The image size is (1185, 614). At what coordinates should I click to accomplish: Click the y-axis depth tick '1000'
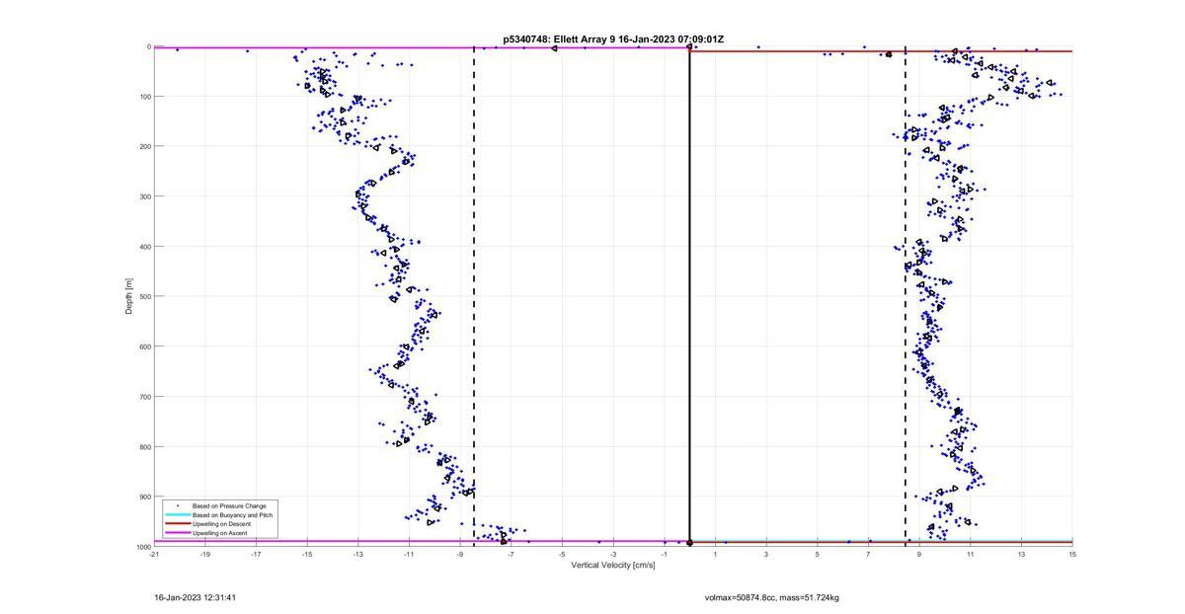tap(142, 547)
